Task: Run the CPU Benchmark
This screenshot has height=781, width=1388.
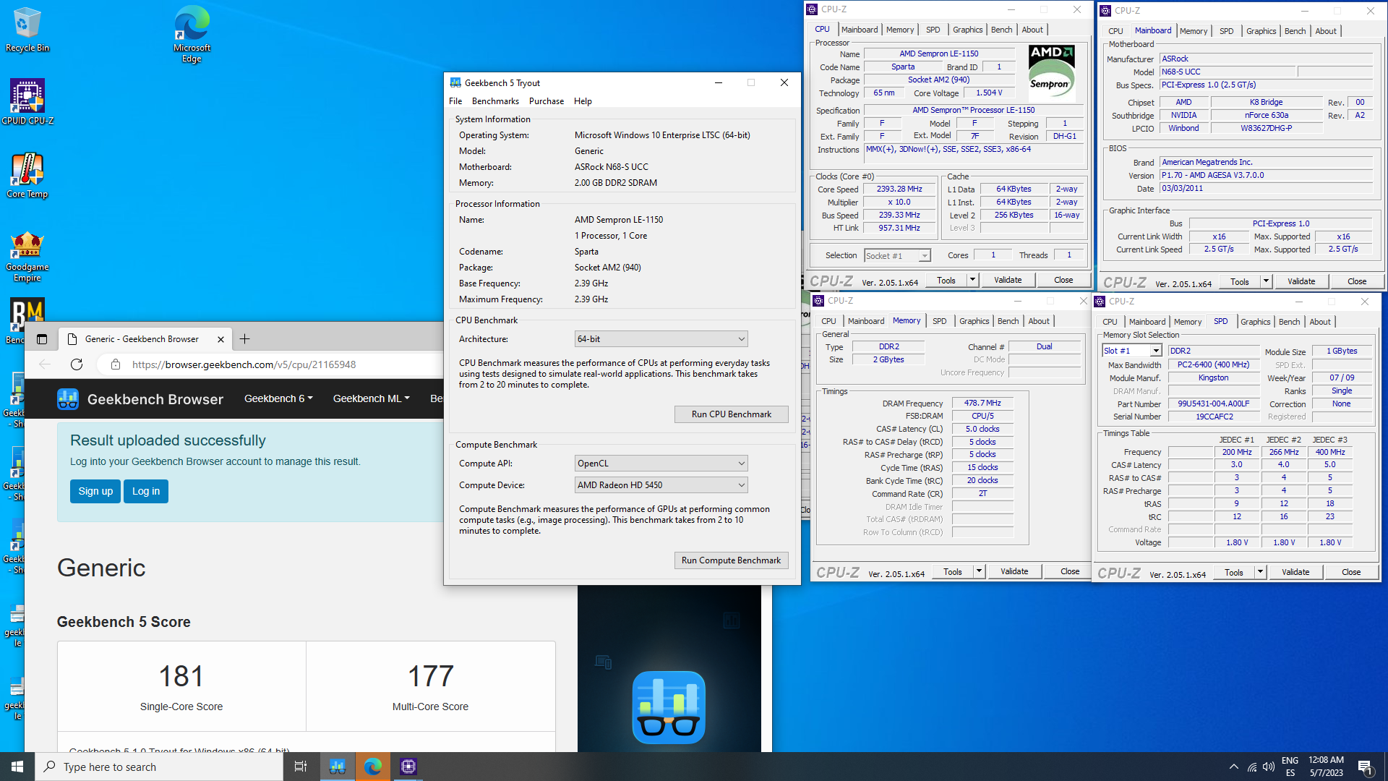Action: tap(731, 414)
